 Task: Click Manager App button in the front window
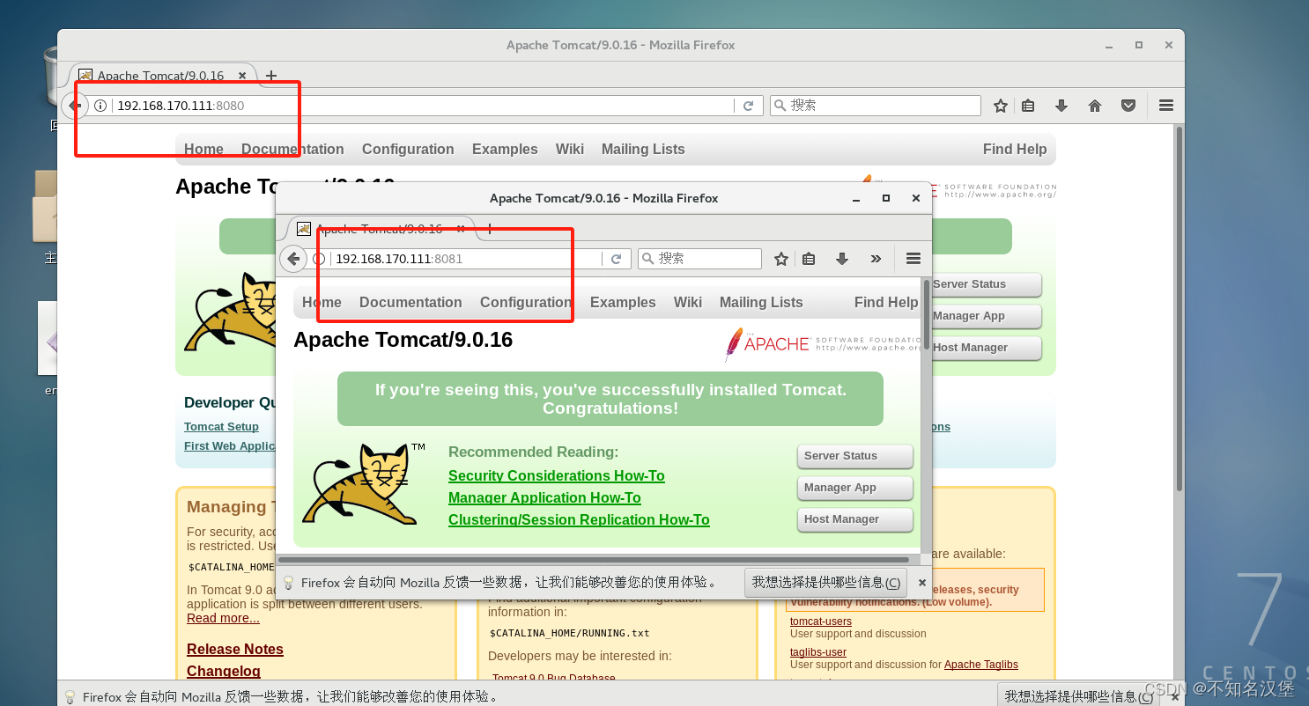click(x=855, y=488)
